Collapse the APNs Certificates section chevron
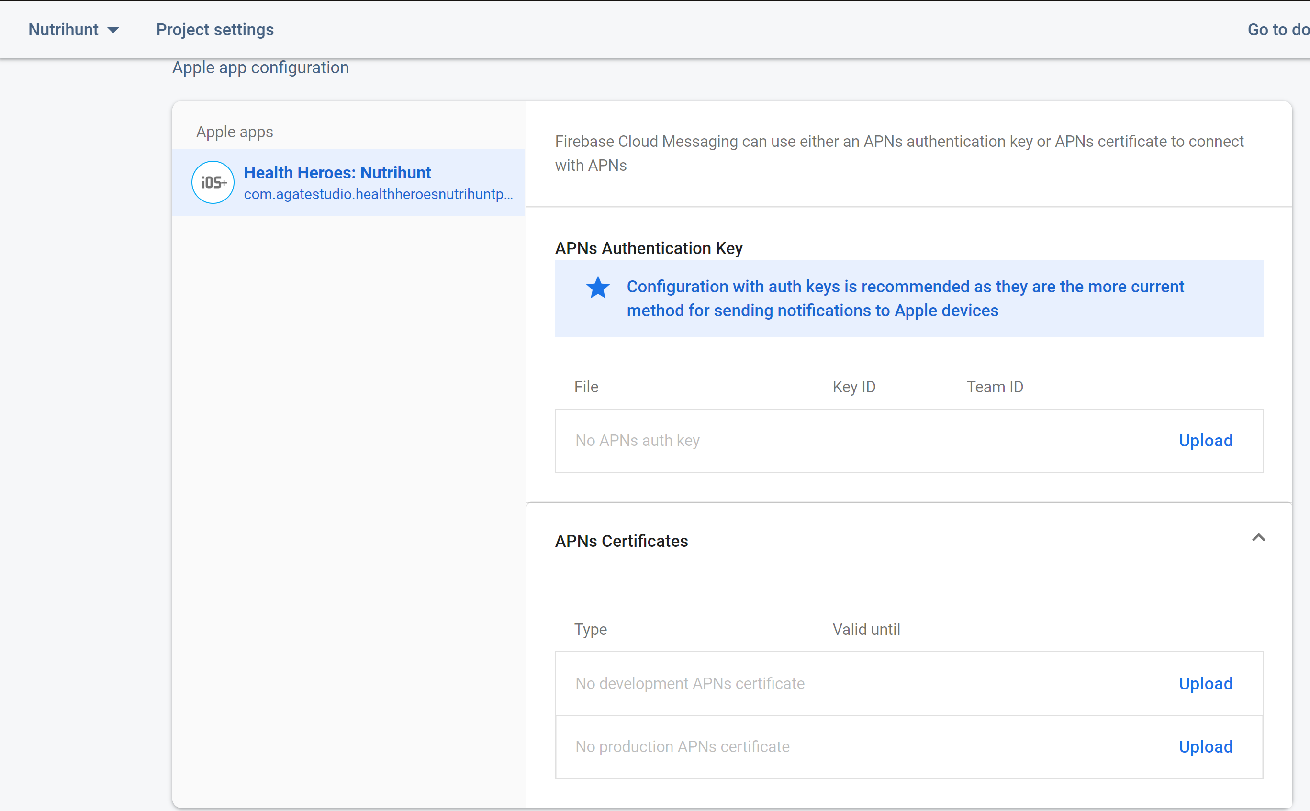1310x811 pixels. (1258, 537)
